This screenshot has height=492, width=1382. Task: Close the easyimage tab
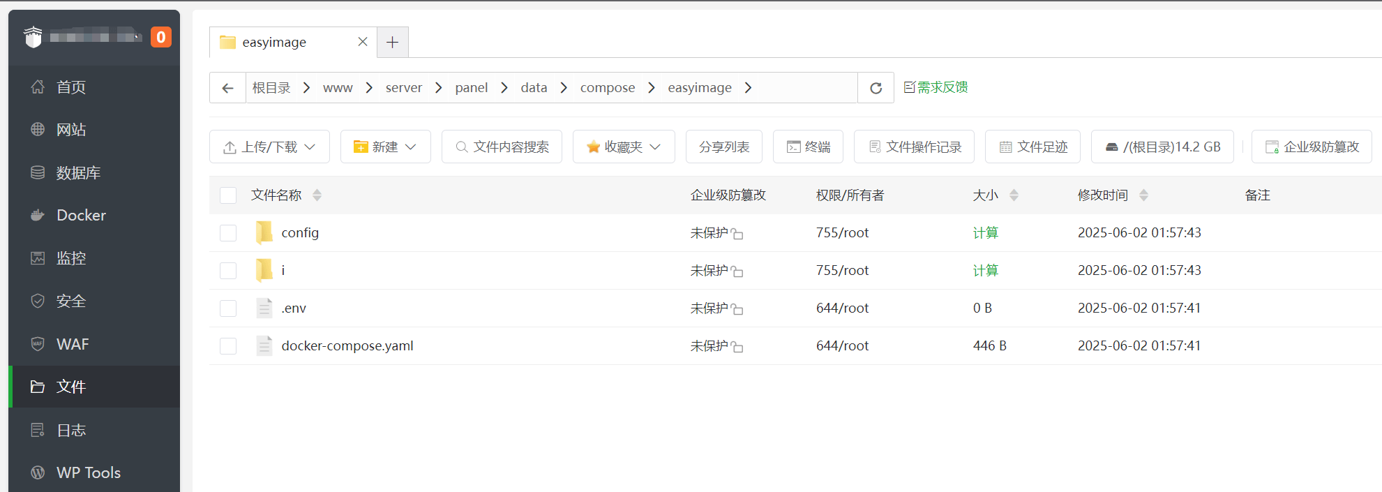(x=363, y=42)
